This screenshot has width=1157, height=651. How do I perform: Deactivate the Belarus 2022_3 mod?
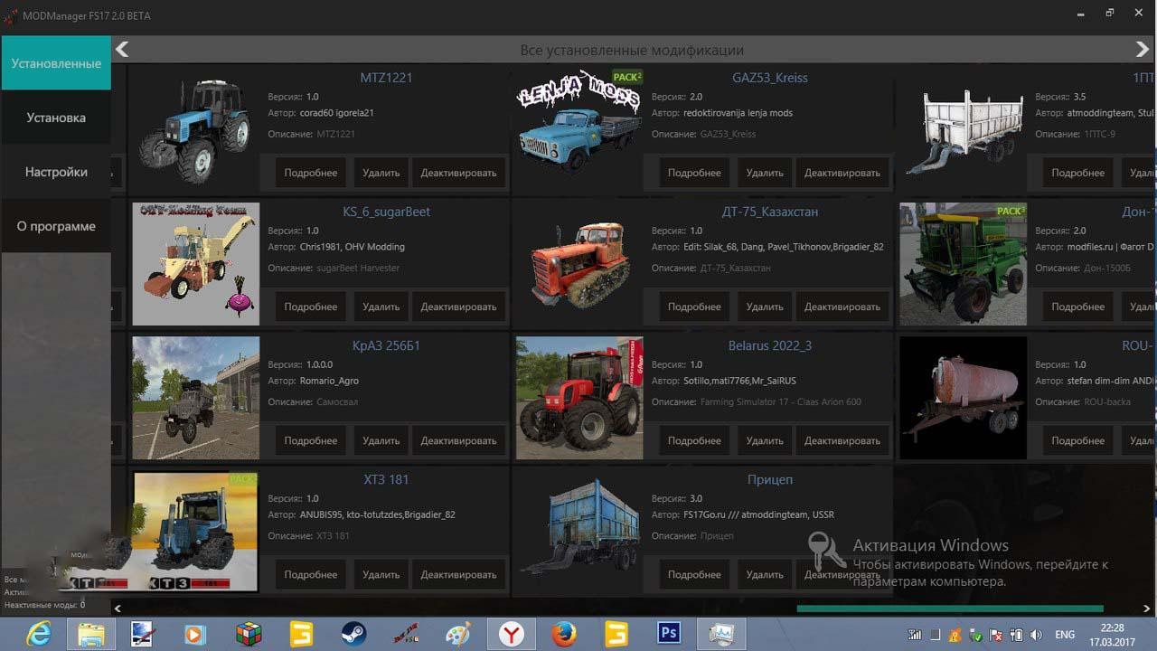tap(842, 440)
